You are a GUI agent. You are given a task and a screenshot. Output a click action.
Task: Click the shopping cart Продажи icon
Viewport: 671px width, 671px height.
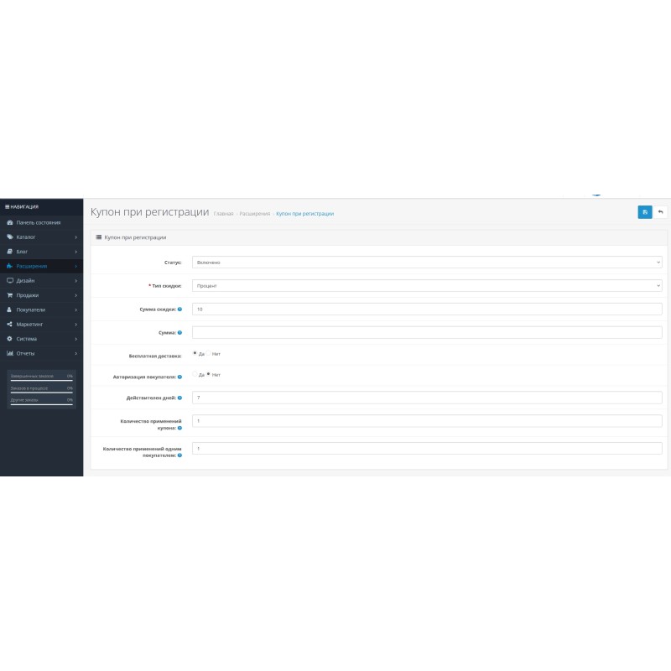pos(10,295)
